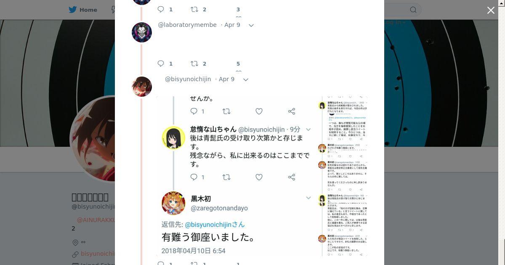Screen dimensions: 505x265
Task: Click @laboratorymembe's skull avatar
Action: [142, 32]
